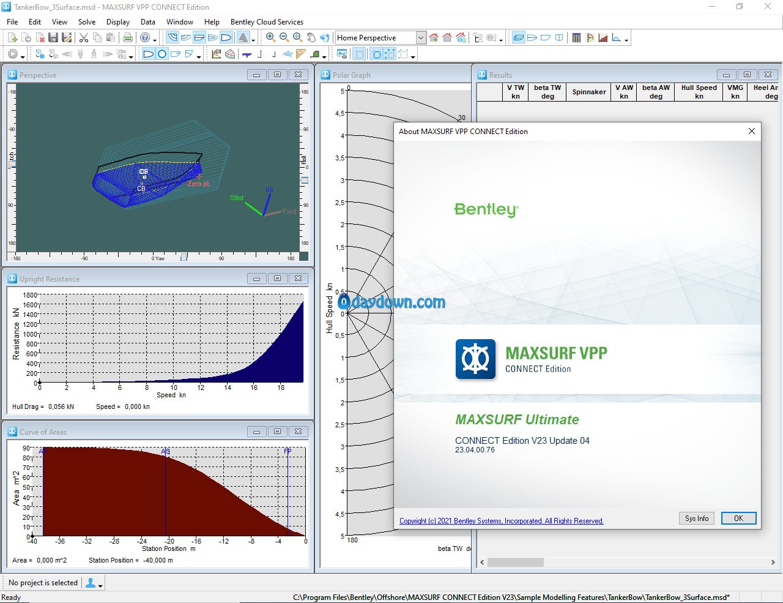
Task: Click OK in the About dialog
Action: coord(738,518)
